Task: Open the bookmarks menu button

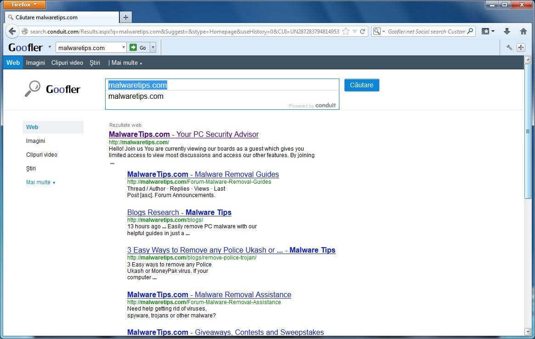Action: click(x=488, y=31)
